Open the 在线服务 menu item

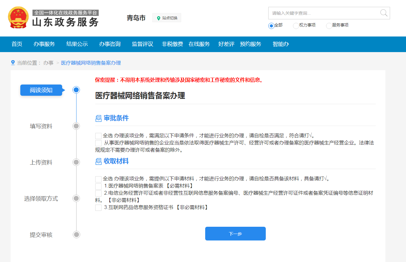(200, 44)
